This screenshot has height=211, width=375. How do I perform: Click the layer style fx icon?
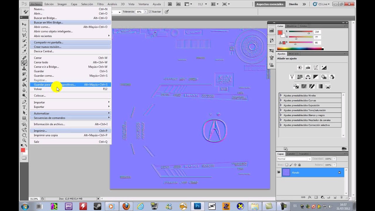coord(309,197)
